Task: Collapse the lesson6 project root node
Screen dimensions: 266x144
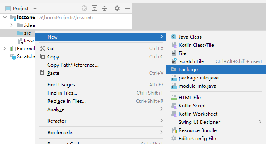Action: coord(5,18)
